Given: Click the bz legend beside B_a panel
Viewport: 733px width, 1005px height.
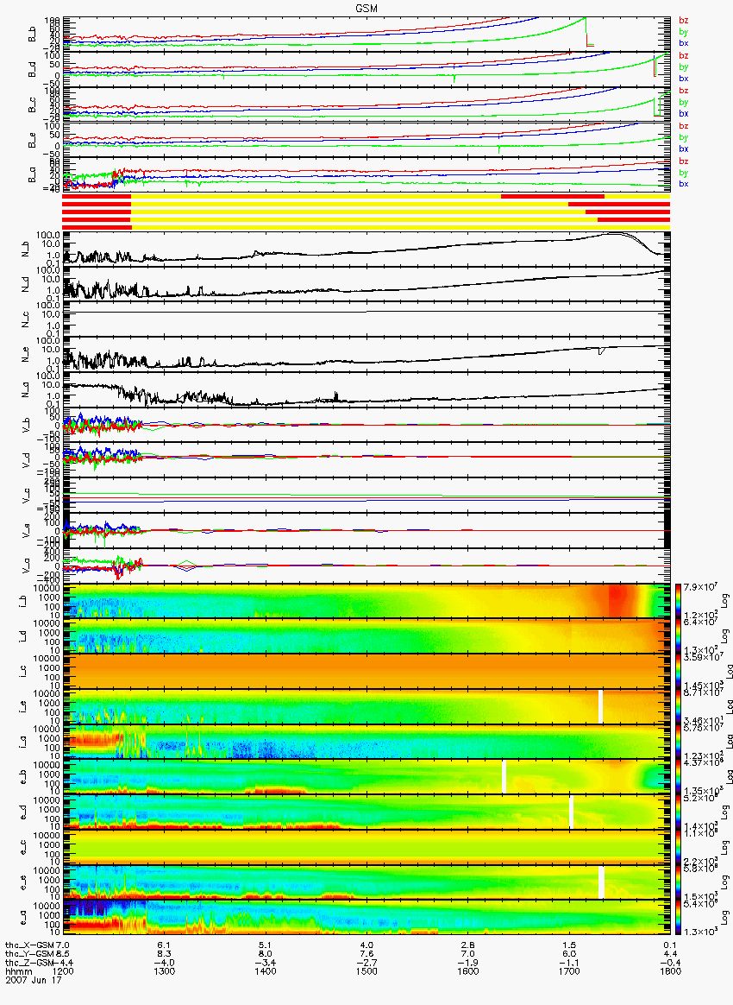Looking at the screenshot, I should coord(684,161).
